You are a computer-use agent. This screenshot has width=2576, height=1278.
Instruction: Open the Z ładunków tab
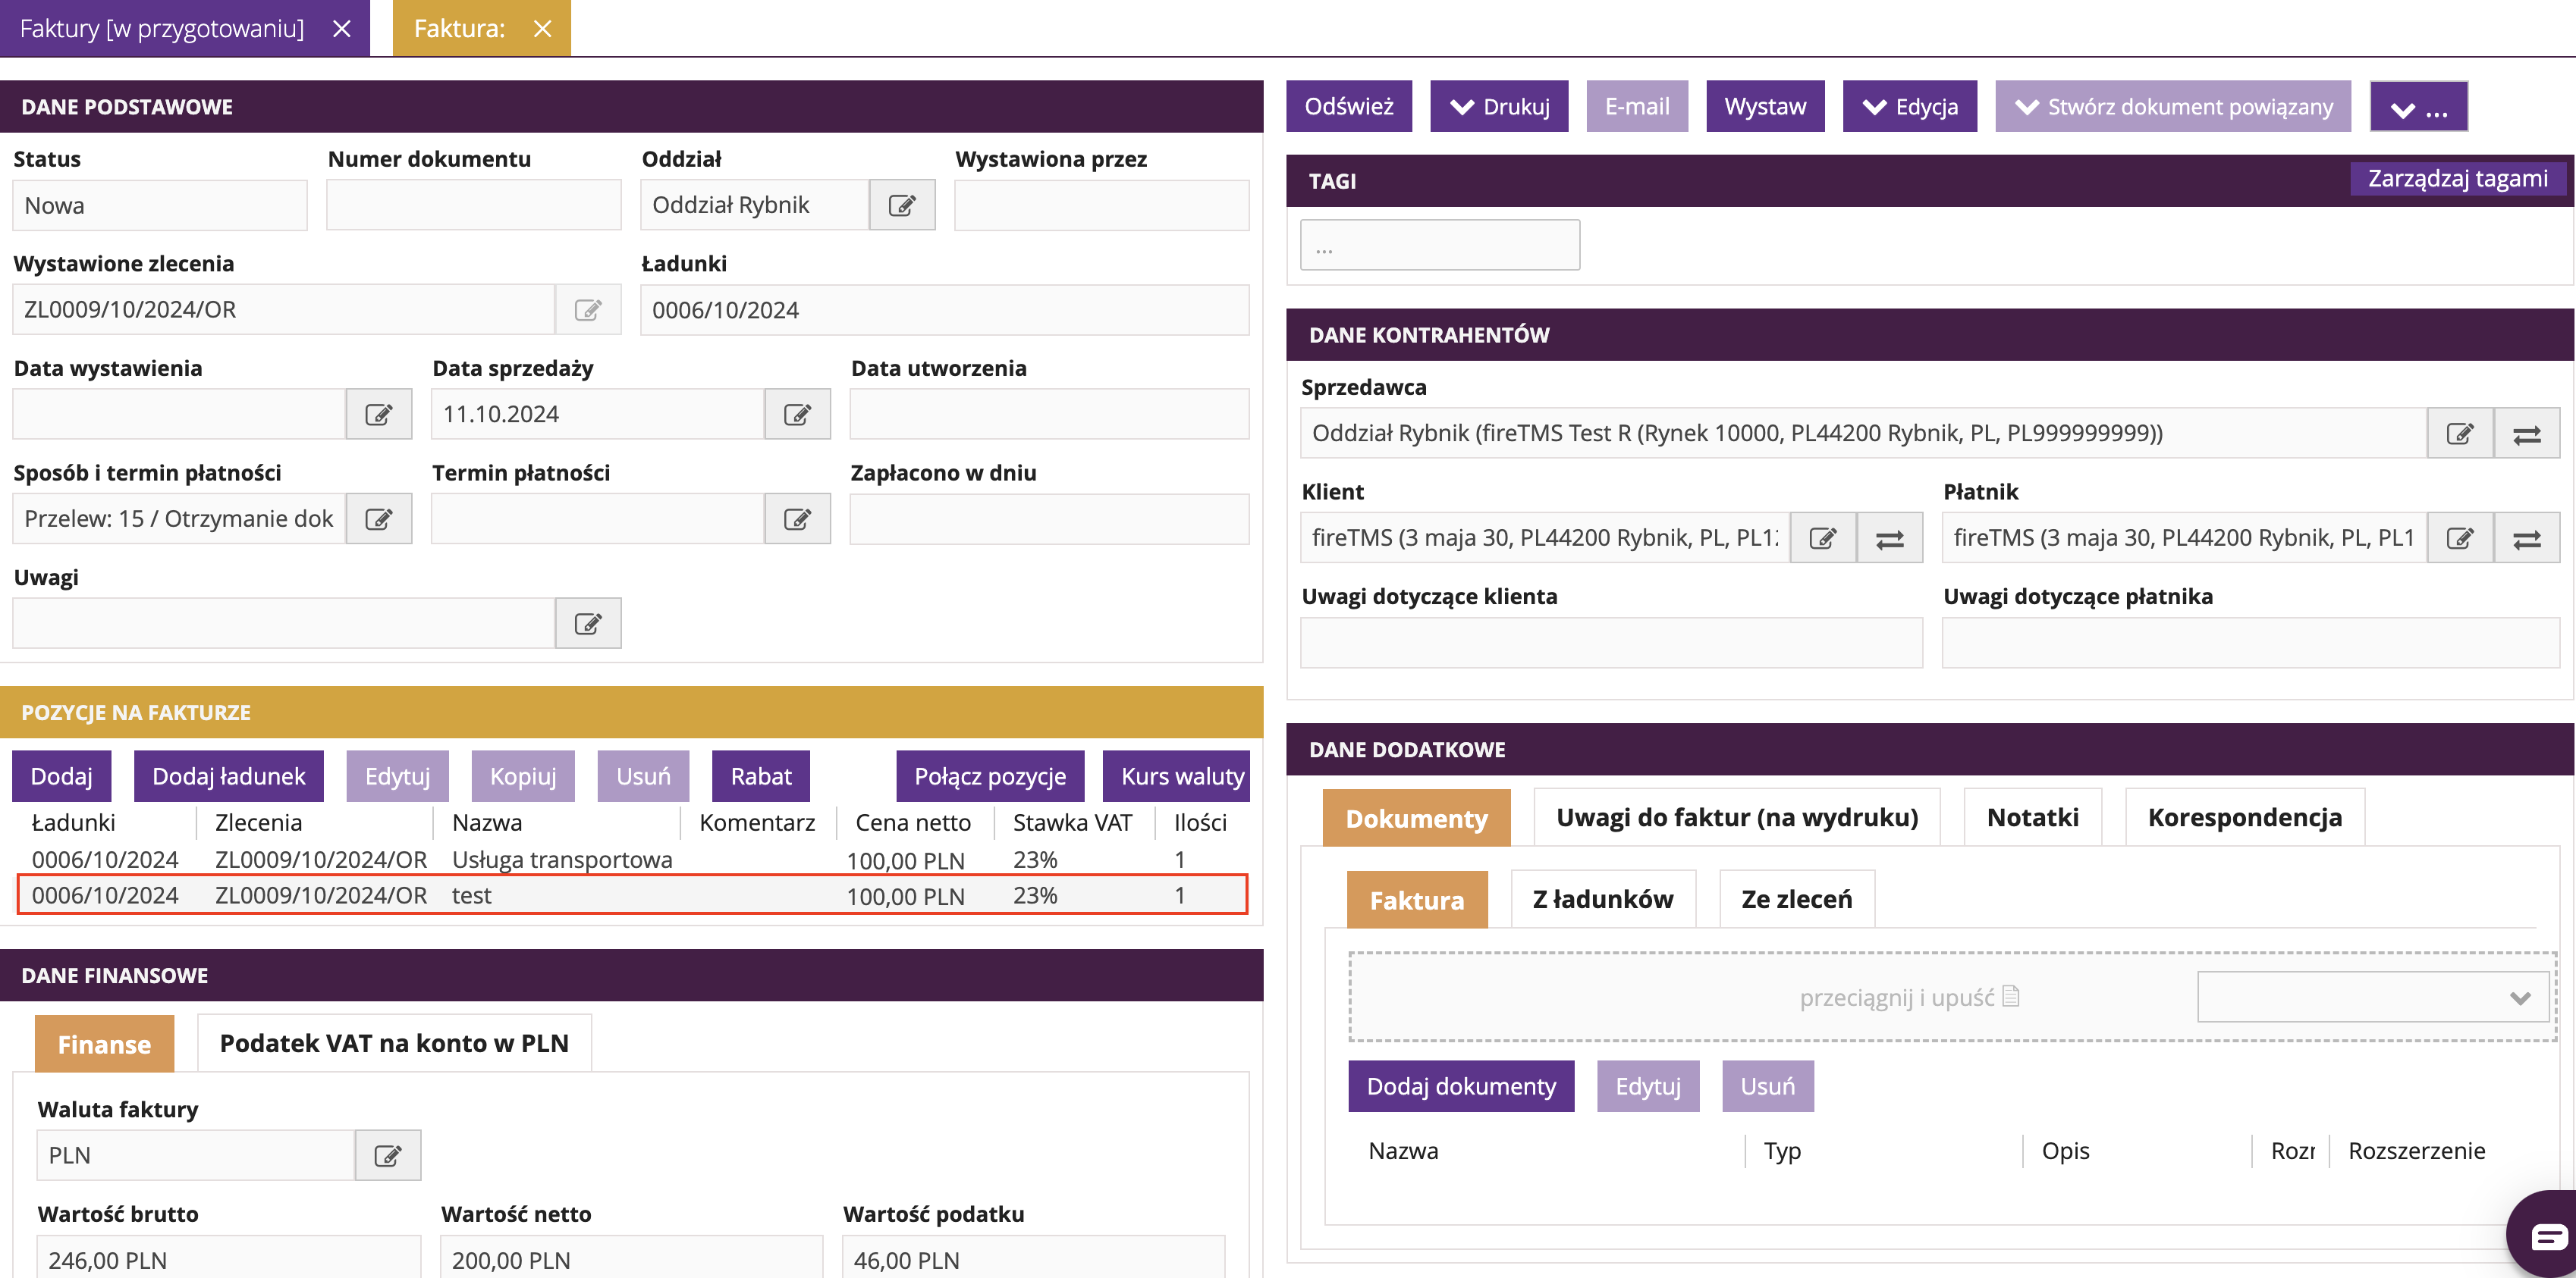tap(1602, 899)
